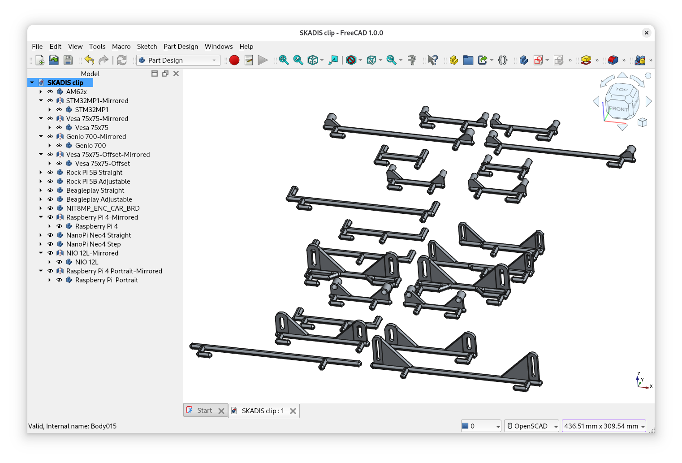The width and height of the screenshot is (682, 463).
Task: Click the FRONT face of navigation cube
Action: click(618, 109)
